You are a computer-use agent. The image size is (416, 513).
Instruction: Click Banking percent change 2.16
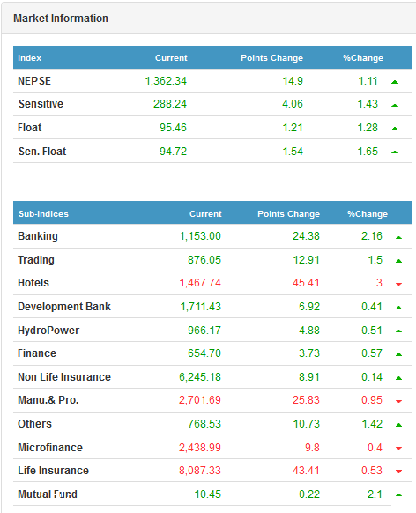372,236
